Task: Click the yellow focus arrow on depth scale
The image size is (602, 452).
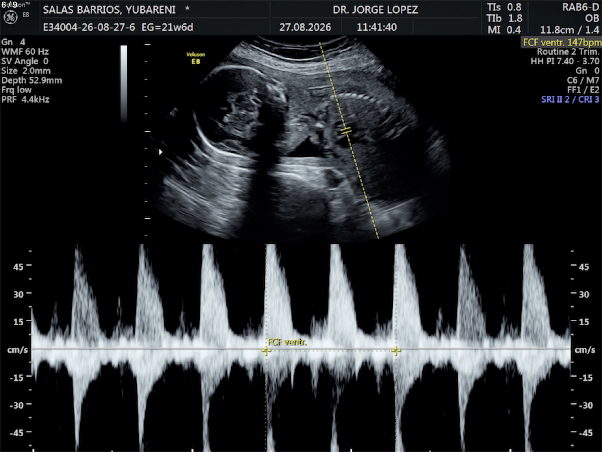Action: pos(160,152)
